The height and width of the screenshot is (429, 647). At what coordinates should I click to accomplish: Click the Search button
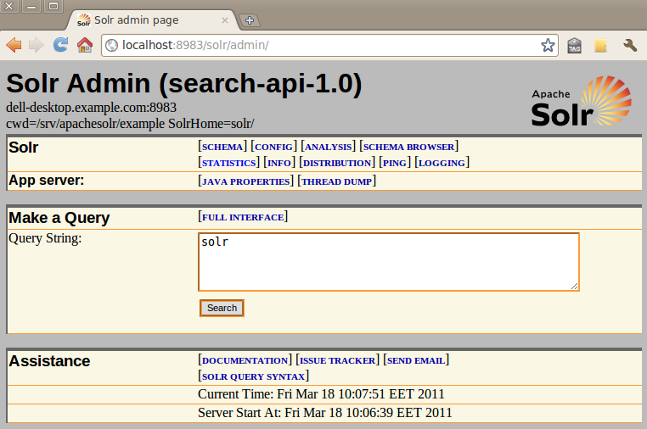[x=222, y=309]
